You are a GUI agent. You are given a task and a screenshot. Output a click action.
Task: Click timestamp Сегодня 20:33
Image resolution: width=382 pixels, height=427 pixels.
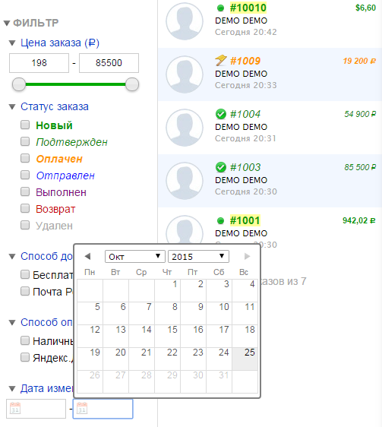[245, 85]
